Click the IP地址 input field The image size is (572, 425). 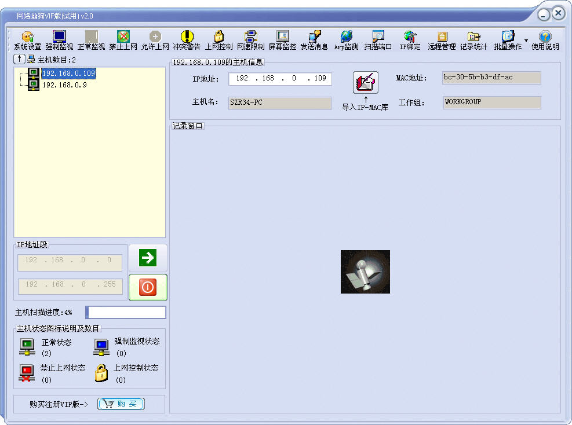click(x=280, y=79)
